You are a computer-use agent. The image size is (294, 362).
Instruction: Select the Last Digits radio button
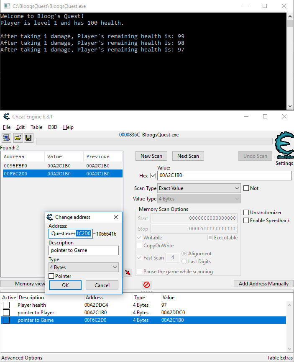[184, 261]
